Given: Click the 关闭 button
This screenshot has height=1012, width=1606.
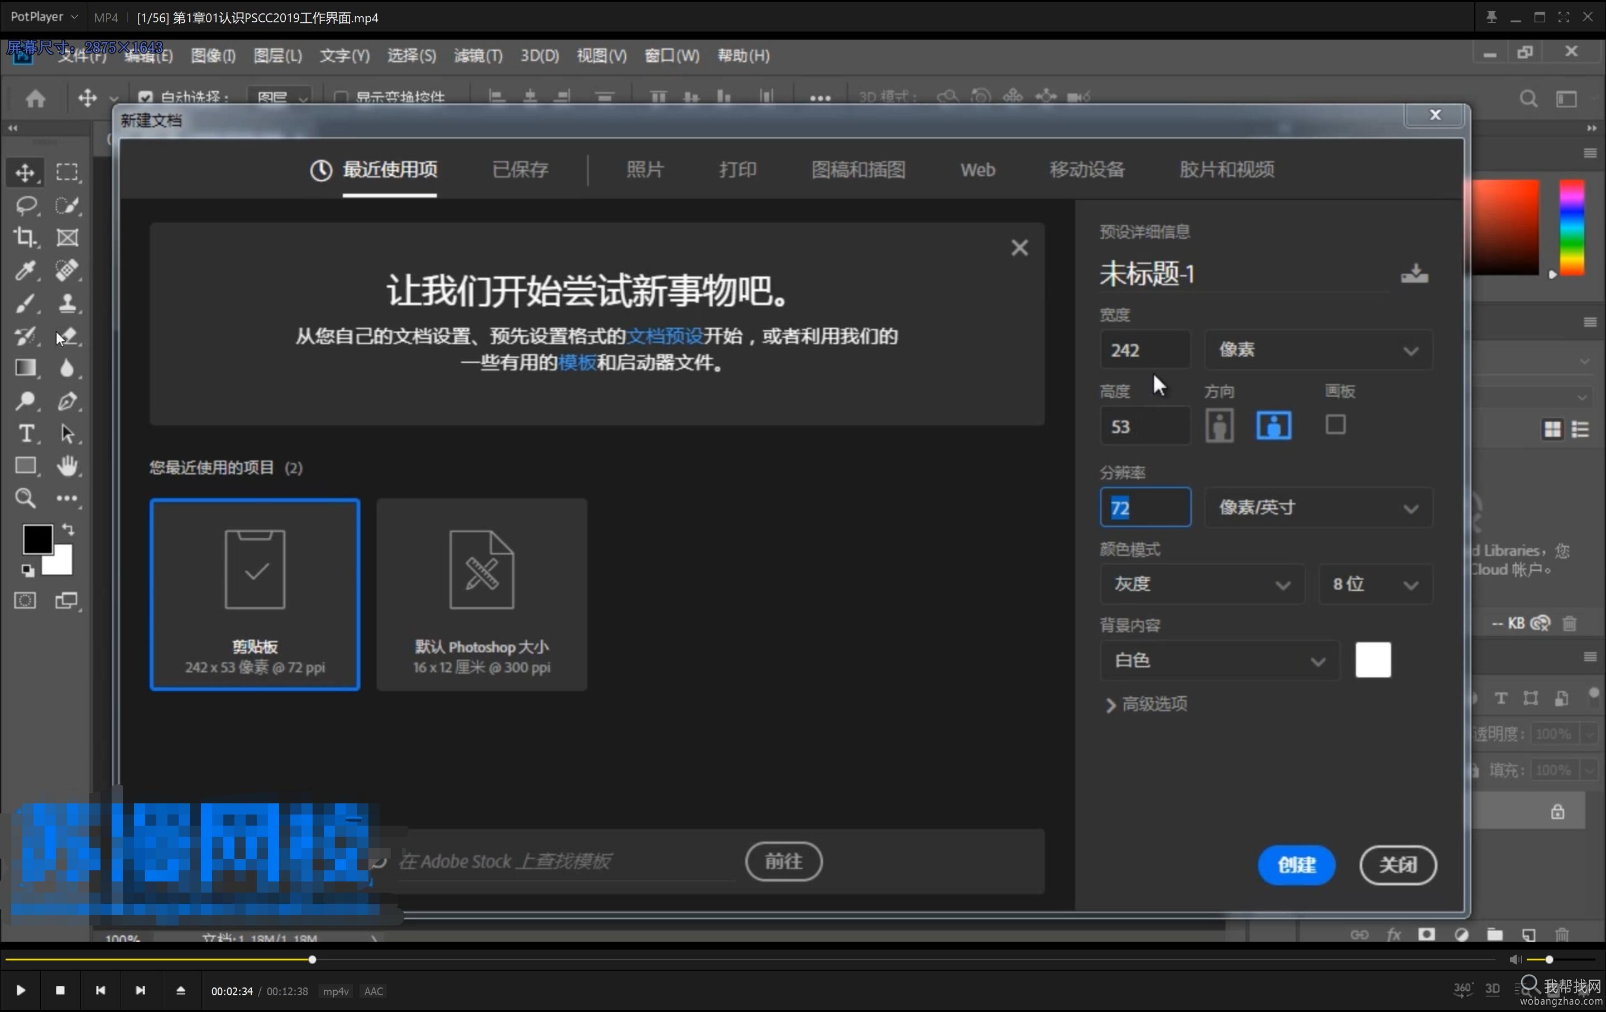Looking at the screenshot, I should coord(1398,865).
